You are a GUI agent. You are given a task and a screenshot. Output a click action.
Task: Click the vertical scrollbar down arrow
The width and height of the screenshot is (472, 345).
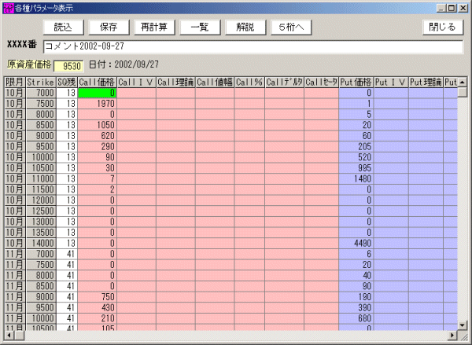(462, 325)
